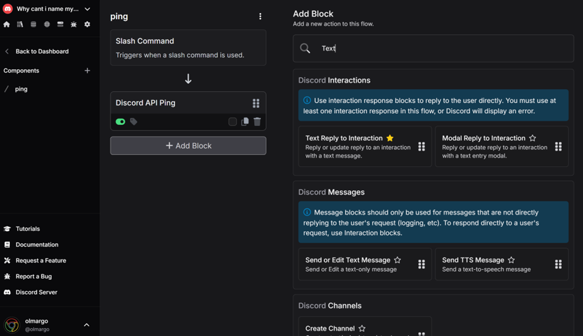Screen dimensions: 583x336
Task: Grab the Send TTS Message drag handle
Action: [558, 264]
